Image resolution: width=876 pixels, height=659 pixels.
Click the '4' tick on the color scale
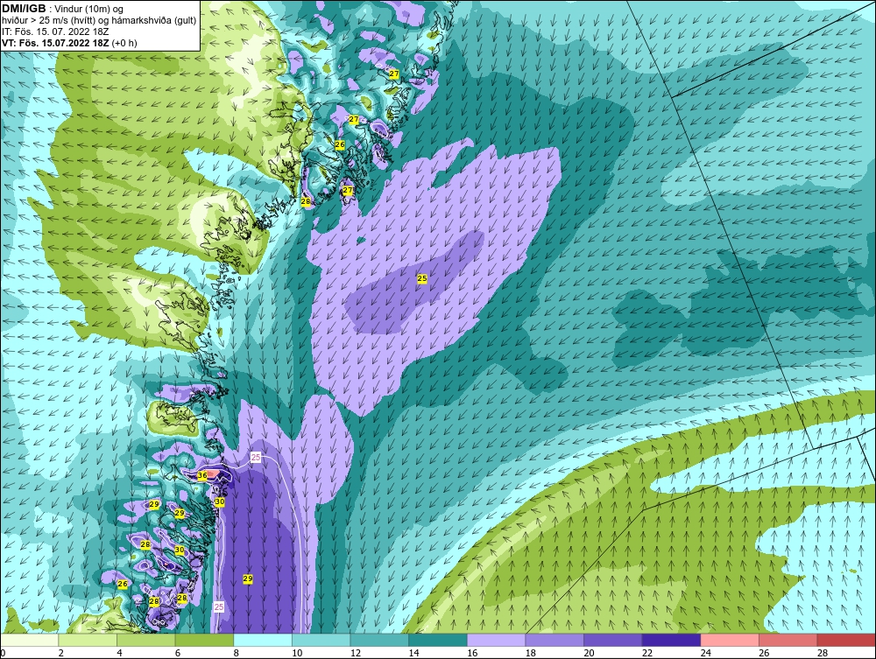pos(119,653)
